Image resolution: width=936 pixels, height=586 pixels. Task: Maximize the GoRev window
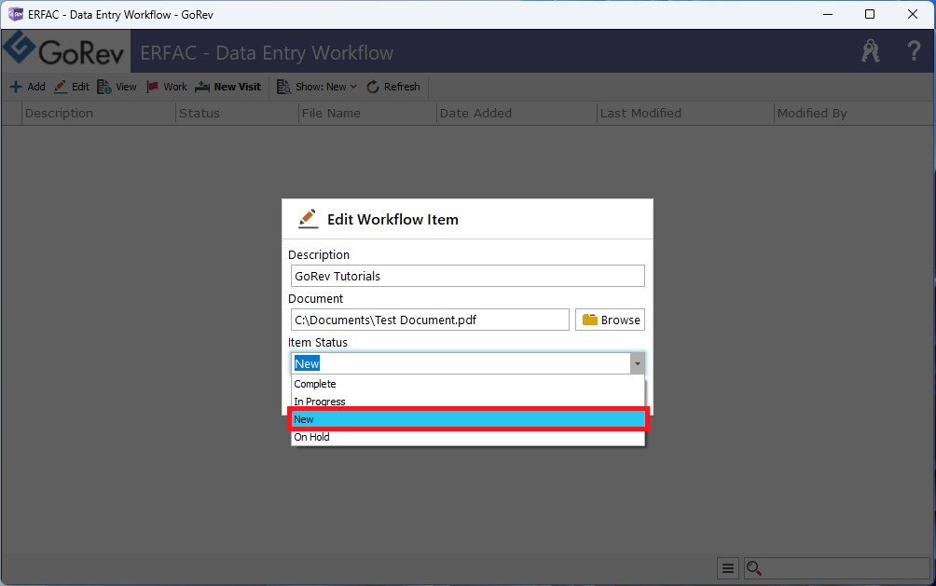click(x=870, y=14)
